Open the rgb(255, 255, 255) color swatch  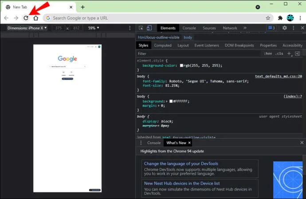(x=181, y=66)
